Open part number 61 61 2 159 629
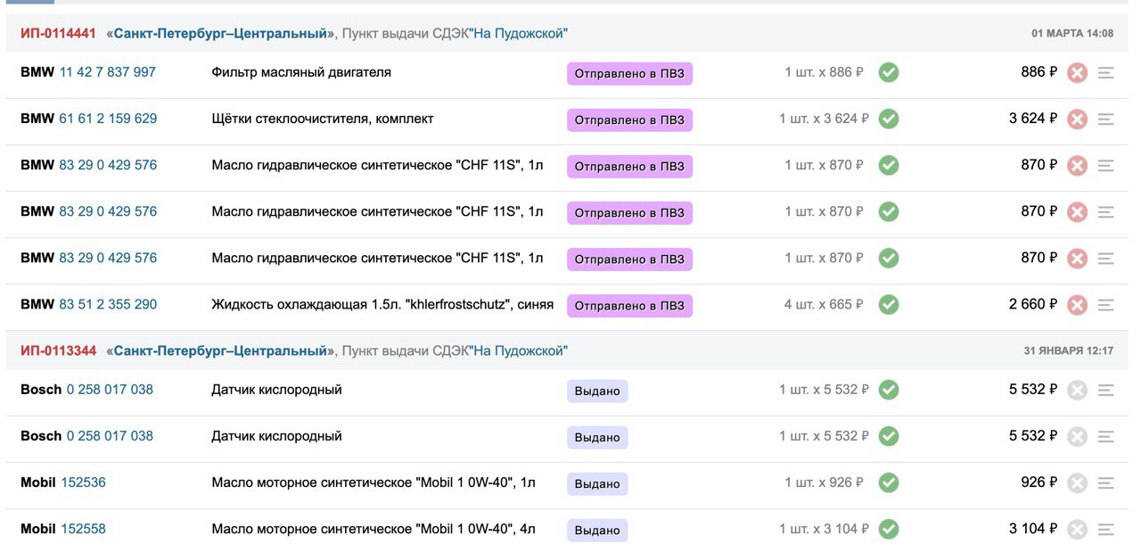Screen dimensions: 1141x552 [x=108, y=119]
